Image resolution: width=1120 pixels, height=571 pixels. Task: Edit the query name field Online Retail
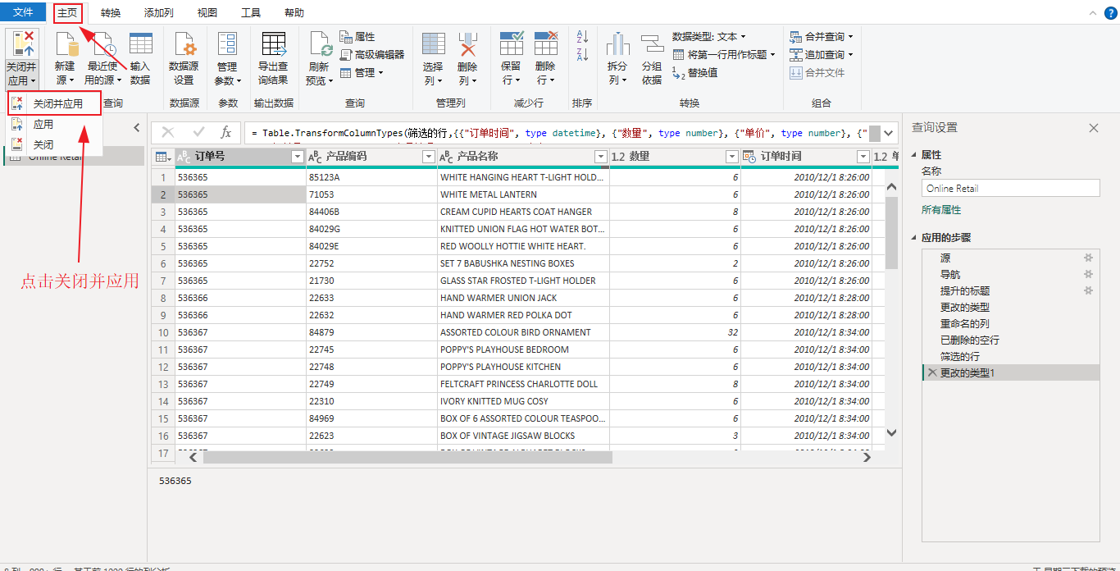tap(1010, 188)
